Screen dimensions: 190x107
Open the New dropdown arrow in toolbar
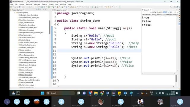tap(13, 7)
